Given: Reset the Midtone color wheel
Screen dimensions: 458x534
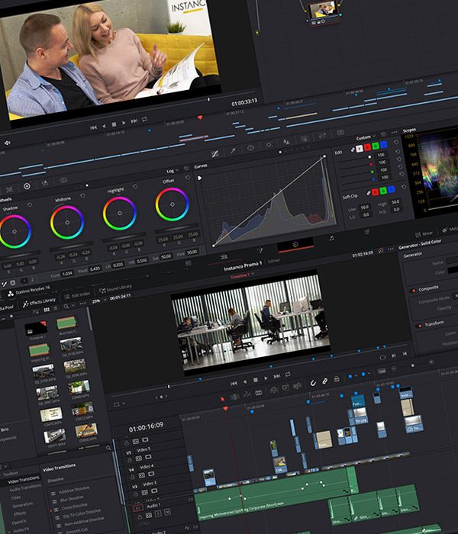Looking at the screenshot, I should click(x=82, y=195).
